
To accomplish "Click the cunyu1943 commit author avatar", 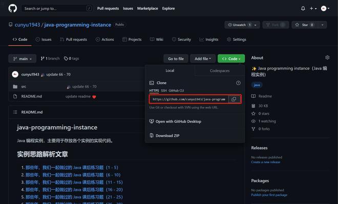I will 15,74.
